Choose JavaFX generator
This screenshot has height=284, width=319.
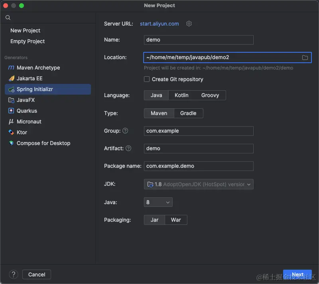(x=48, y=100)
